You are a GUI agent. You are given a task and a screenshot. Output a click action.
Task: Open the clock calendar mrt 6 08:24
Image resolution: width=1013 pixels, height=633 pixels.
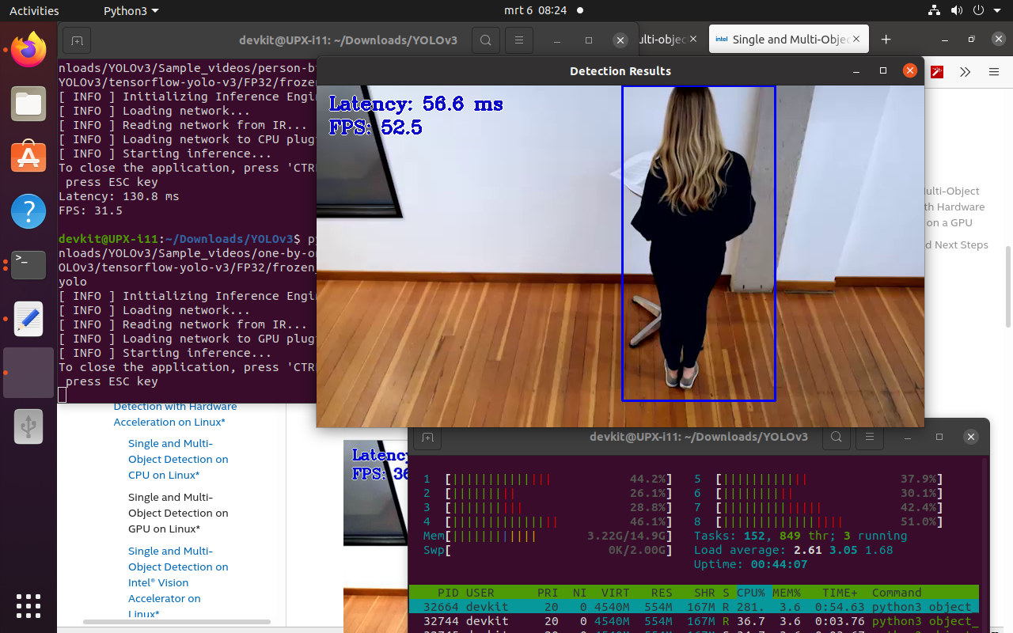pos(536,11)
